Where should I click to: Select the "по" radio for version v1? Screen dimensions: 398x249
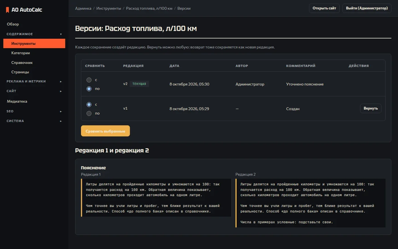pyautogui.click(x=89, y=113)
